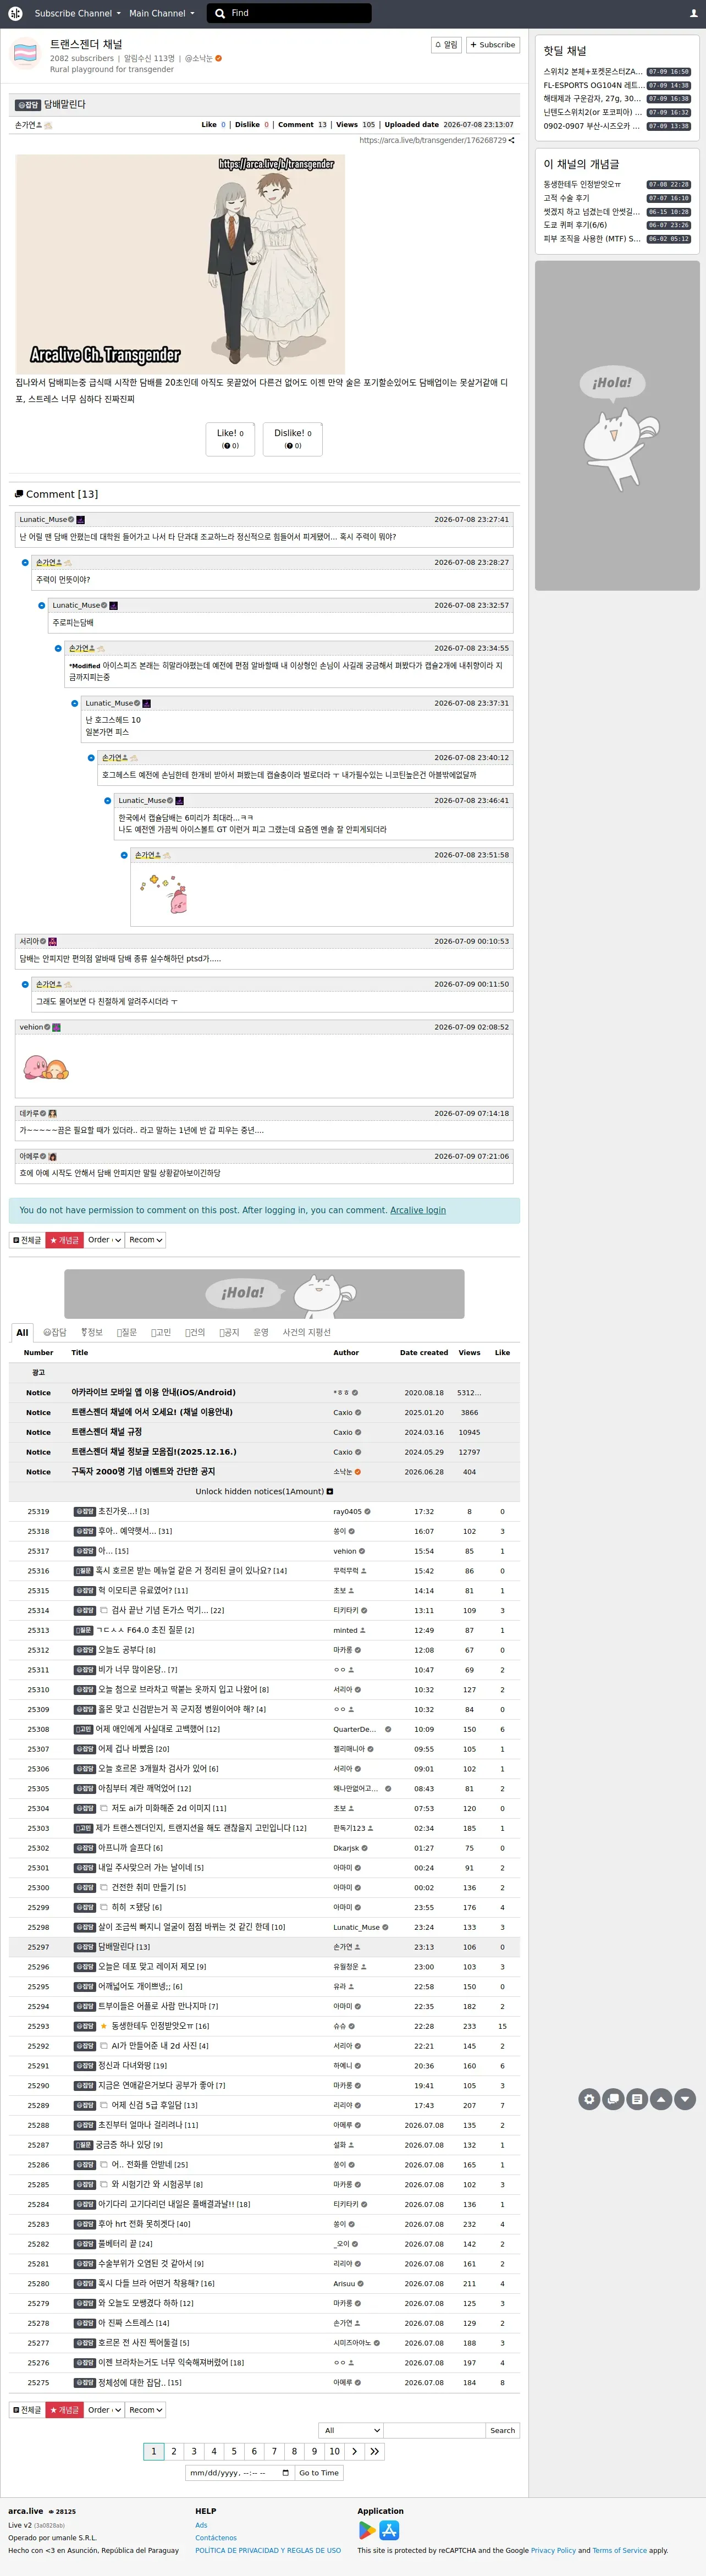Jump to the bottom with the floating down arrow

click(685, 2099)
